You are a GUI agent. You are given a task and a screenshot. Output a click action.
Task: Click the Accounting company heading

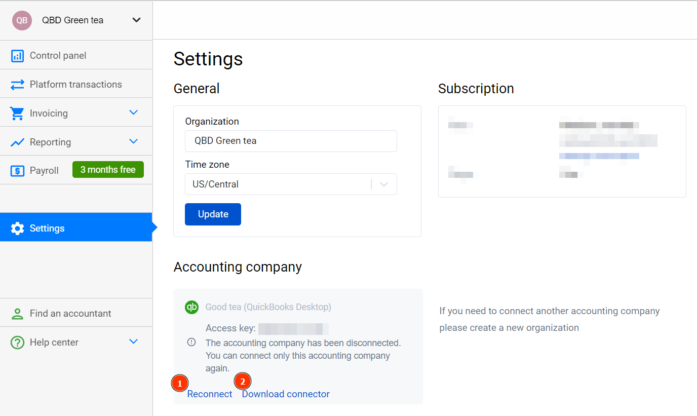pyautogui.click(x=238, y=267)
